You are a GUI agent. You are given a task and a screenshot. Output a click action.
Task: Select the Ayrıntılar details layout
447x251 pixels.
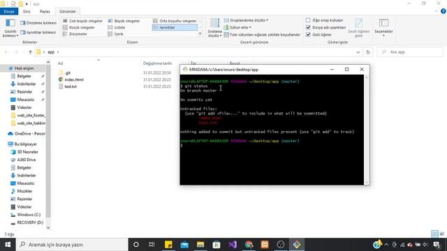click(x=175, y=28)
